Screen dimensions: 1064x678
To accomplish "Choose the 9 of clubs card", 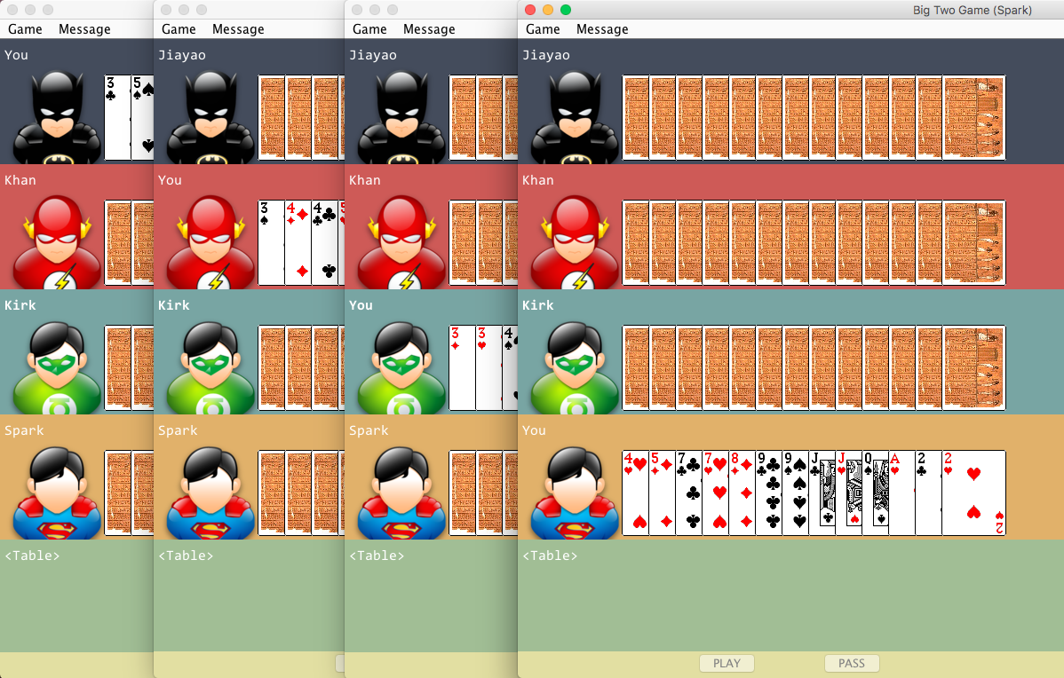I will point(769,493).
